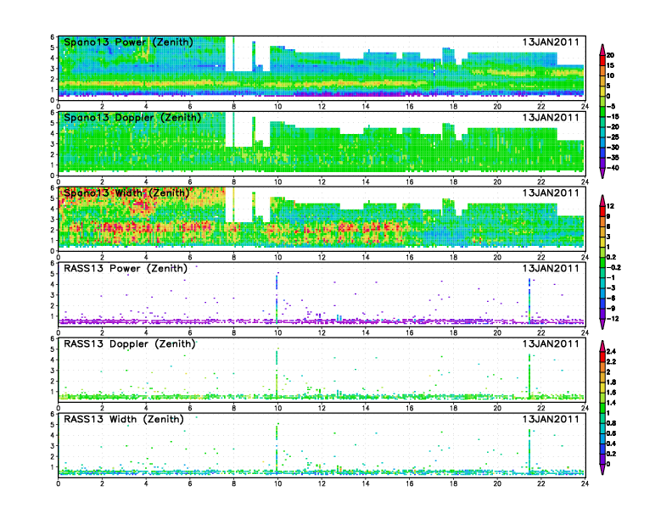Click the 13JAN2011 date in Spano13 Power panel
Screen dimensions: 672x519
coord(552,42)
